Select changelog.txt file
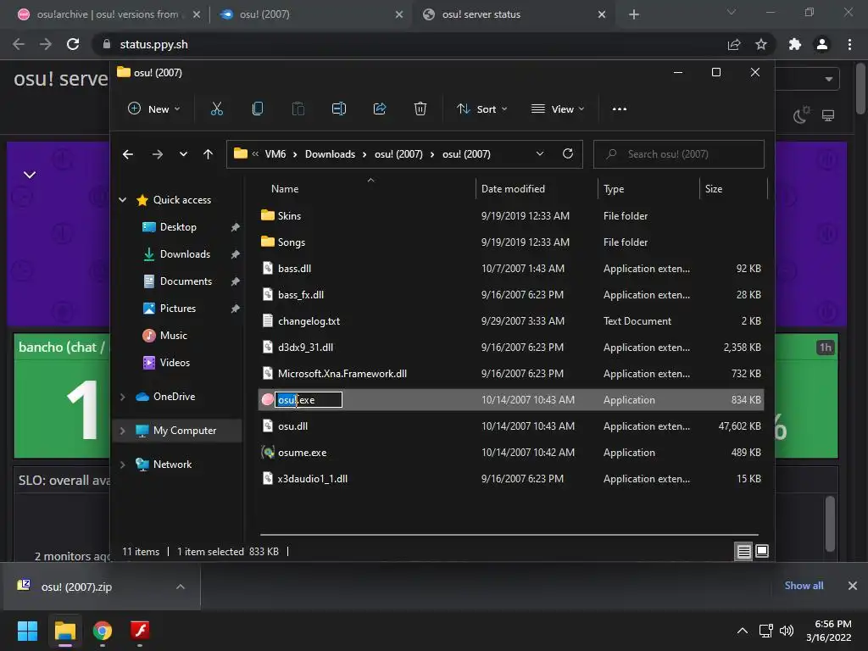This screenshot has width=868, height=651. coord(511,321)
